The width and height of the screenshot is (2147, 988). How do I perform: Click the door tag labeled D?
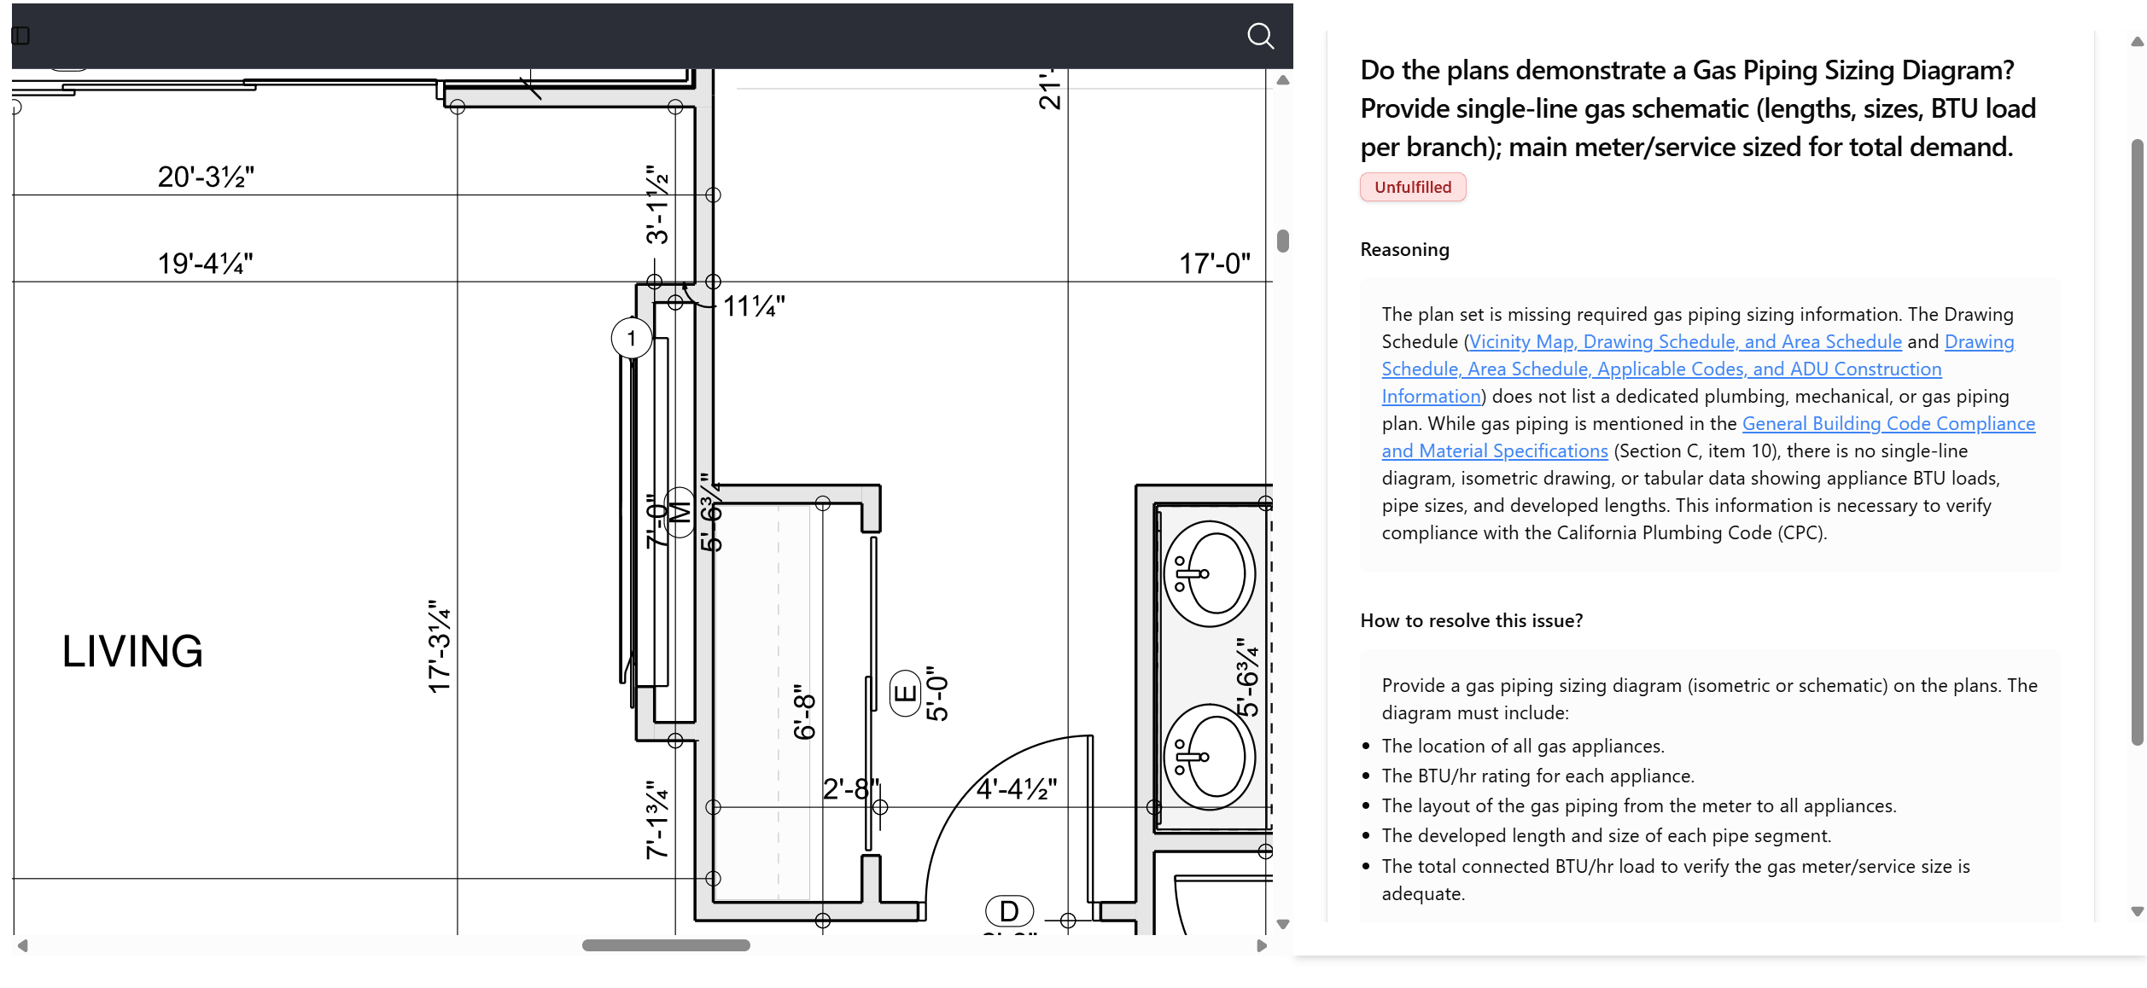[x=1009, y=911]
